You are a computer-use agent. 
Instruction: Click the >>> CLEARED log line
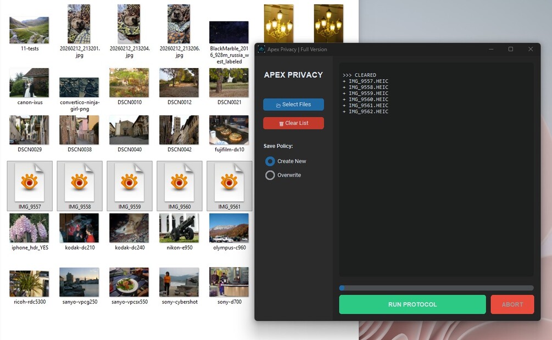pyautogui.click(x=359, y=75)
